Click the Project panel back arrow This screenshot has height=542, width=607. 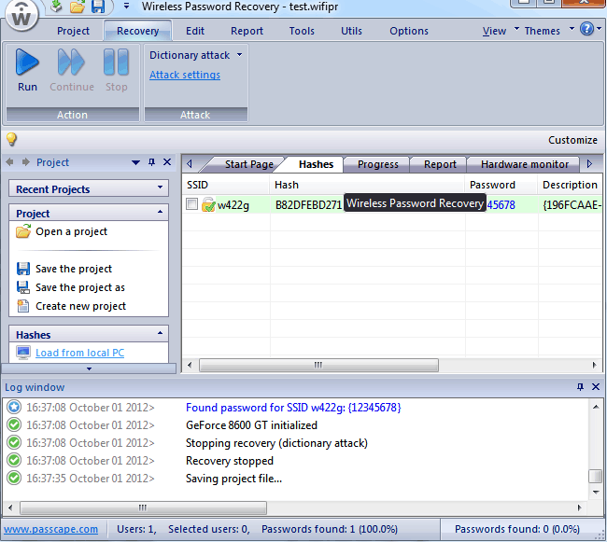click(9, 162)
